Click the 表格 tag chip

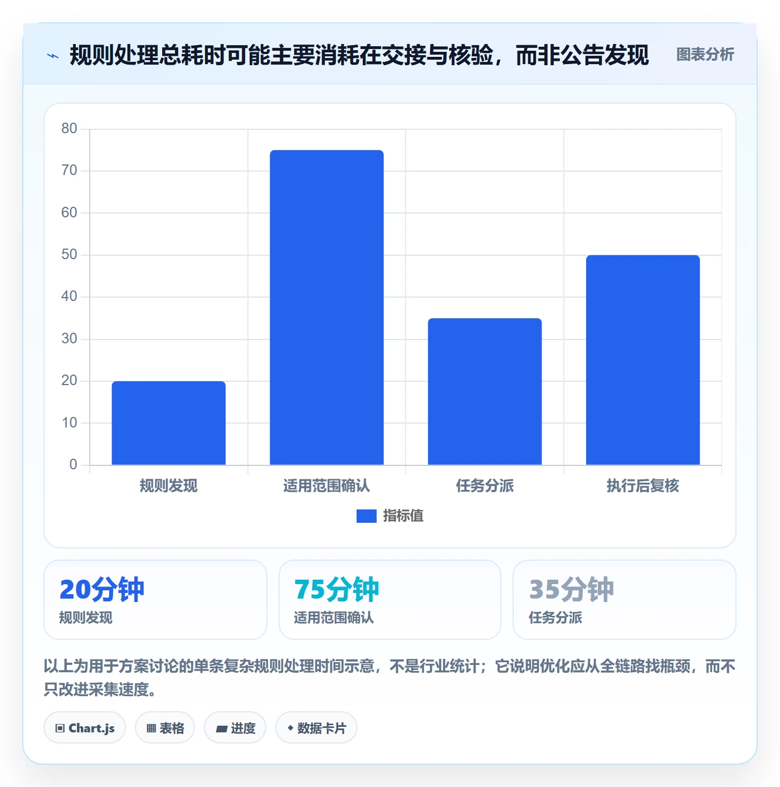[165, 728]
